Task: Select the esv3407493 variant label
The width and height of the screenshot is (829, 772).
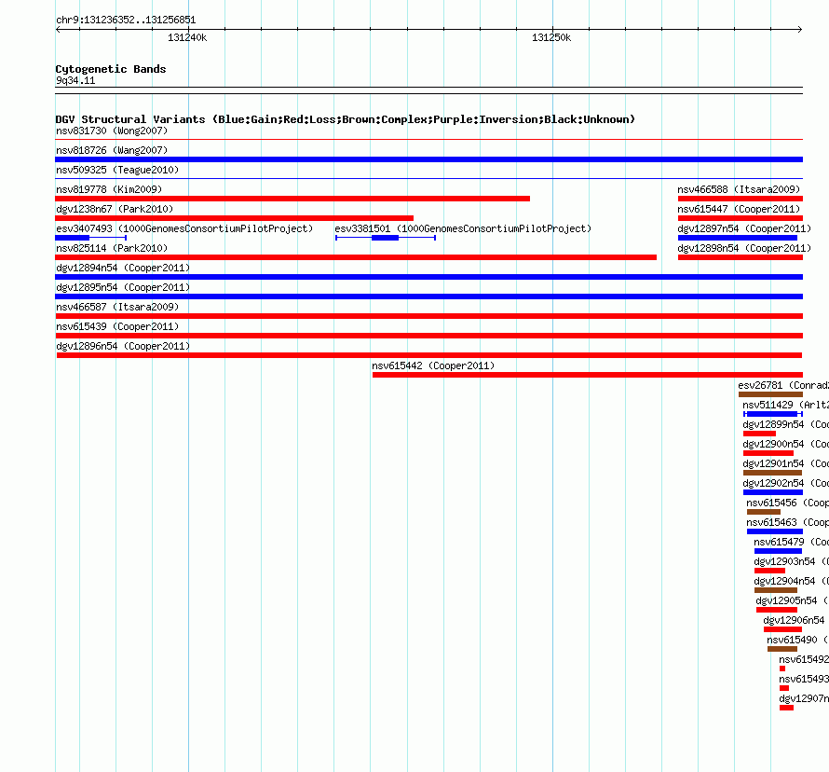Action: (x=184, y=228)
